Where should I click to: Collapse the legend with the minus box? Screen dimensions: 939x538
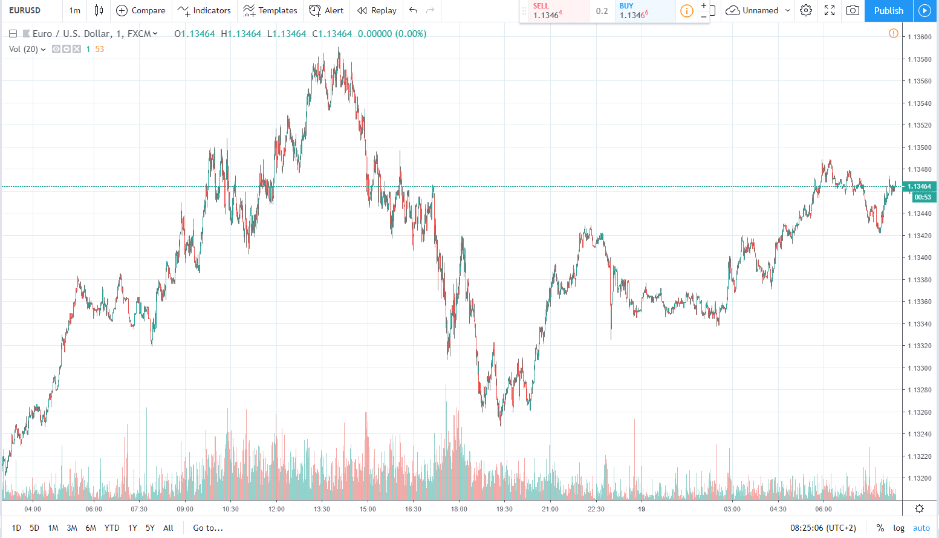click(13, 34)
